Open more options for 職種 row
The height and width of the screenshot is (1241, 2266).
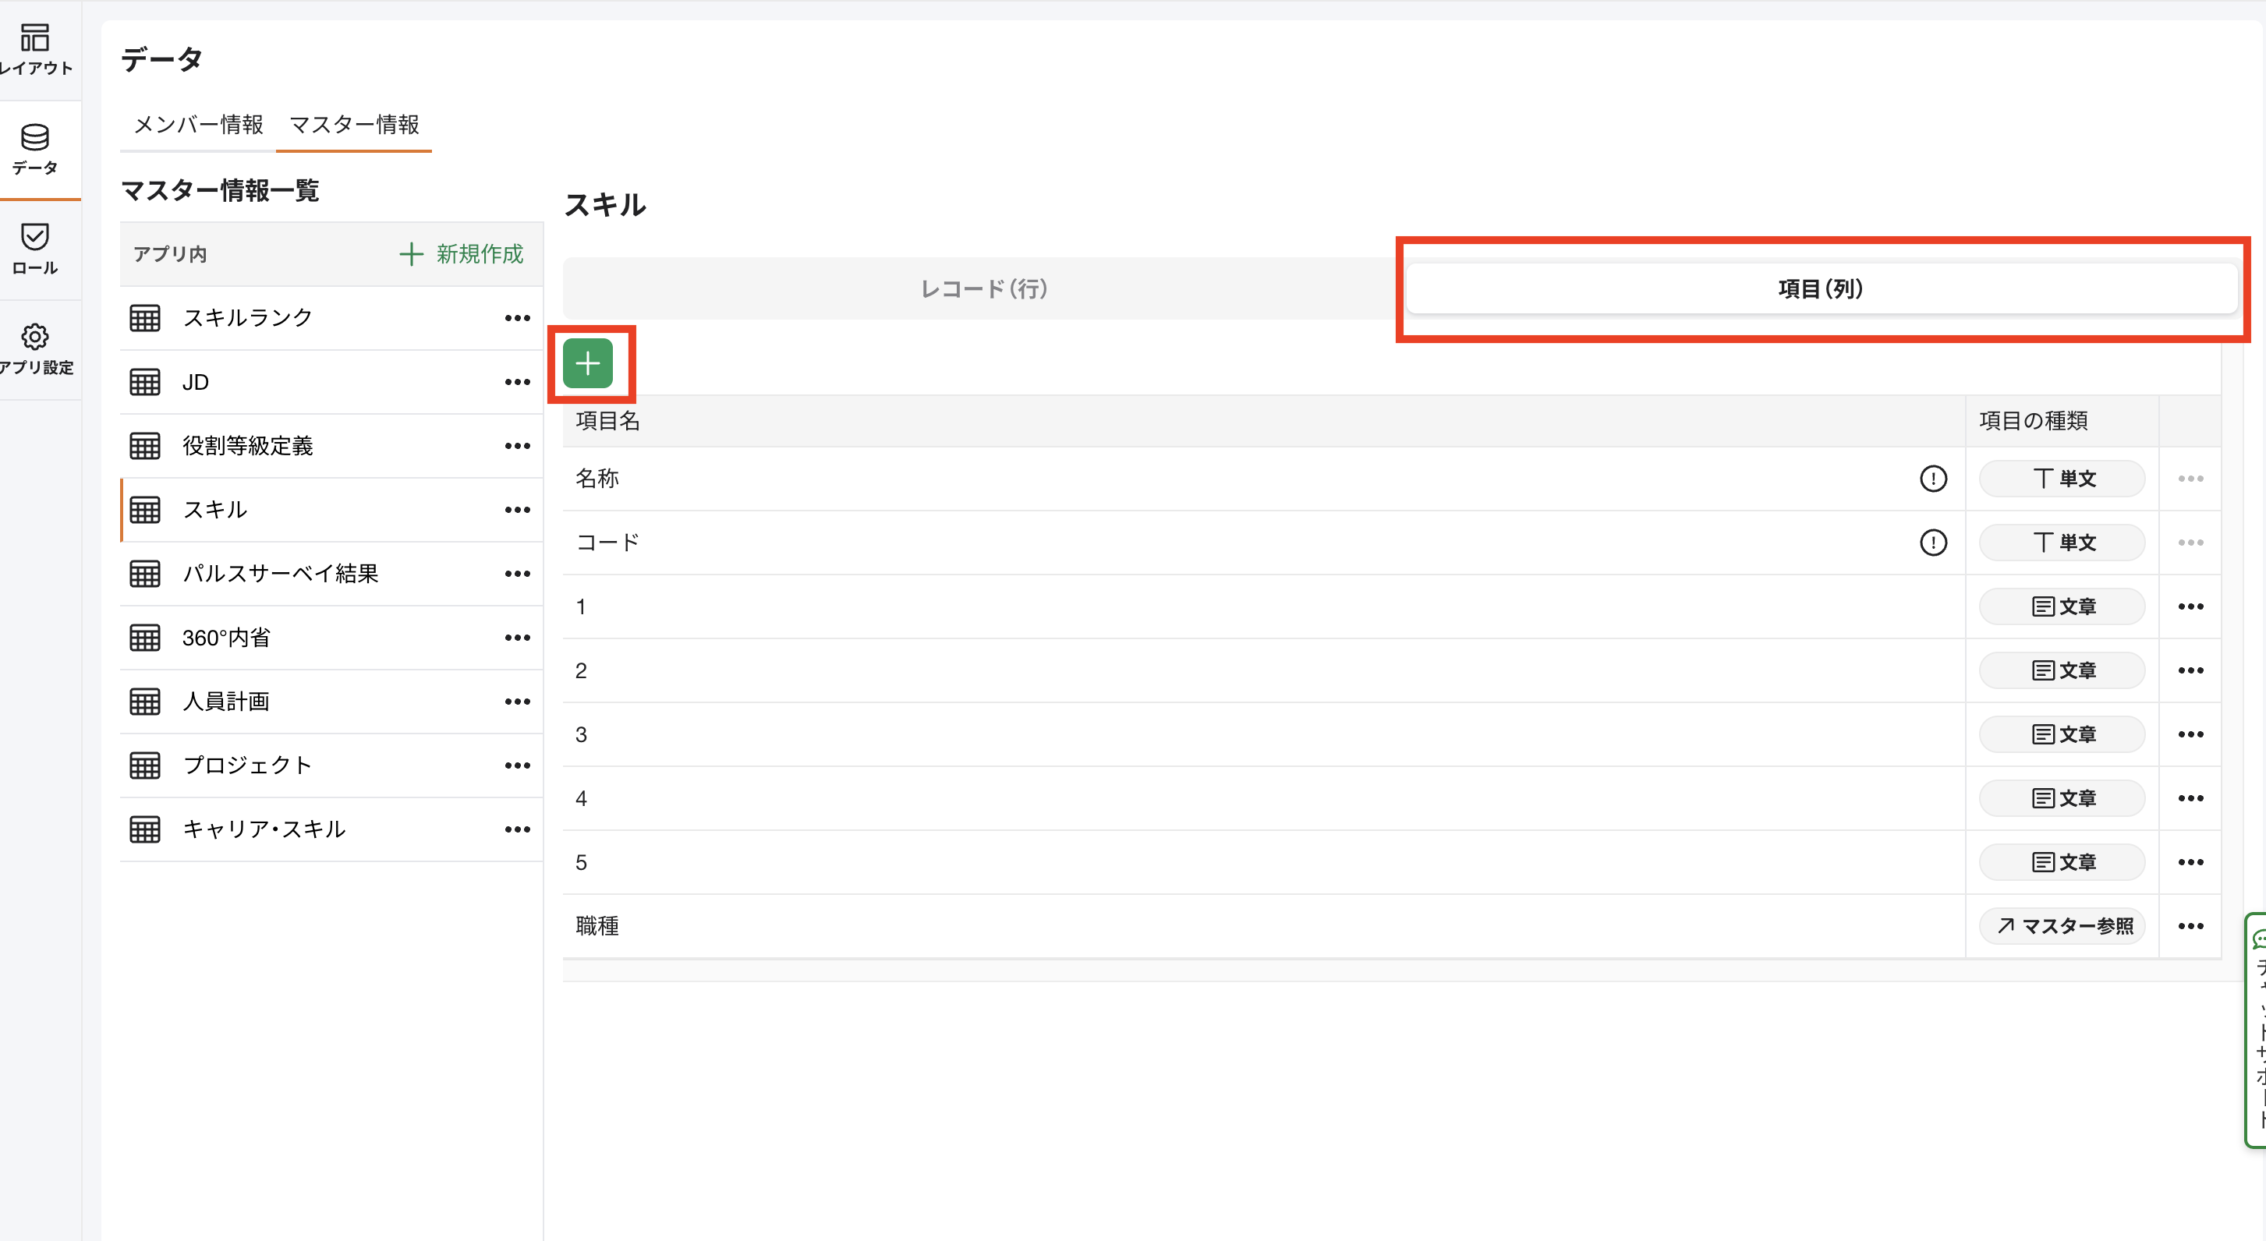[2190, 926]
